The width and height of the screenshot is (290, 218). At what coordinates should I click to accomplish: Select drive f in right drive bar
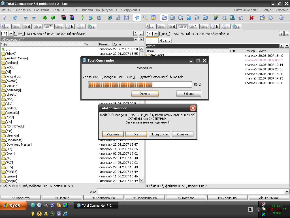click(x=193, y=27)
